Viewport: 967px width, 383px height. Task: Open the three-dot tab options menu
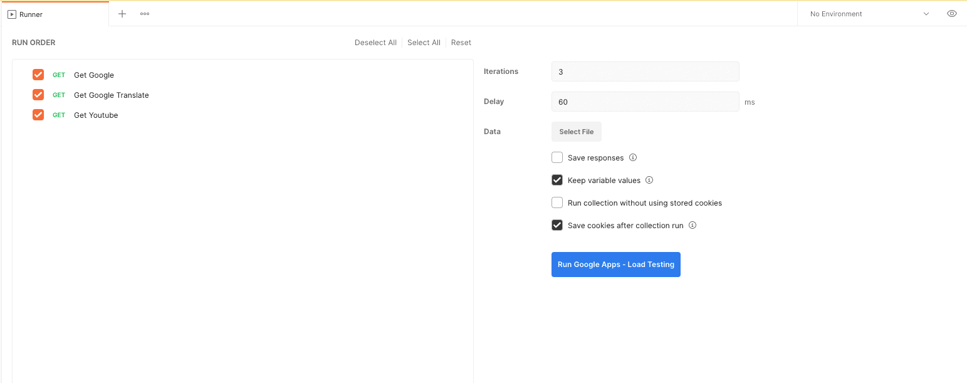(x=145, y=14)
